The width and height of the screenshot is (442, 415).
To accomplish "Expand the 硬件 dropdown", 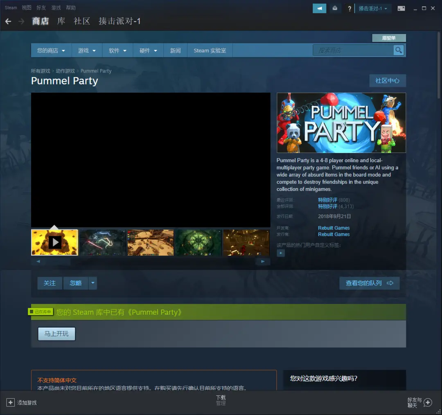I will tap(148, 50).
